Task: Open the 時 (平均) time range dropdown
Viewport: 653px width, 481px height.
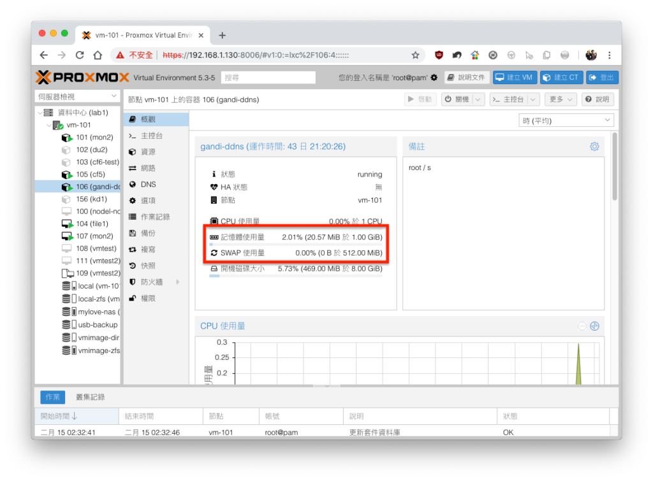Action: point(566,120)
